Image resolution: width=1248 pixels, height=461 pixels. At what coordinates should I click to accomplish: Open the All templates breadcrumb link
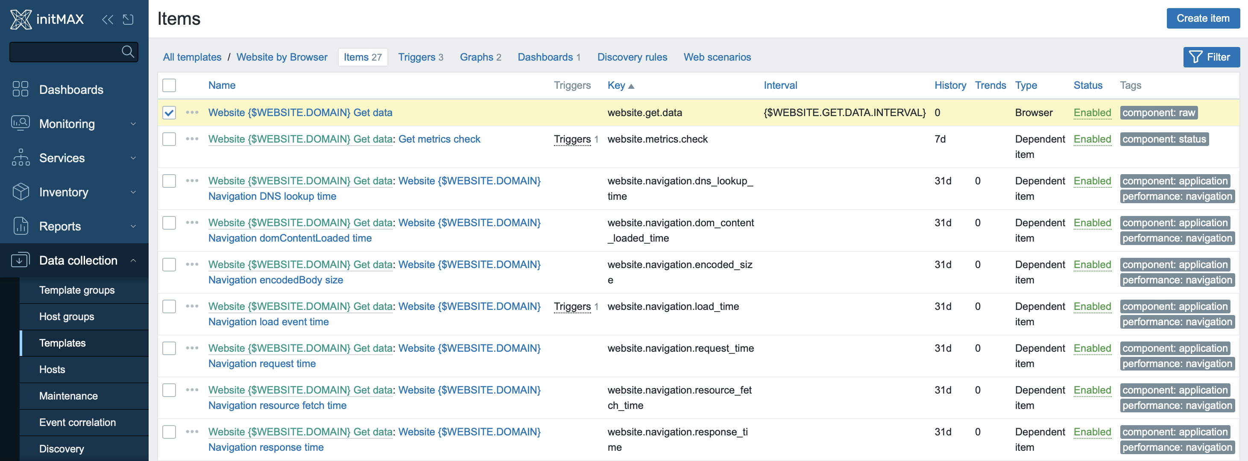coord(192,57)
